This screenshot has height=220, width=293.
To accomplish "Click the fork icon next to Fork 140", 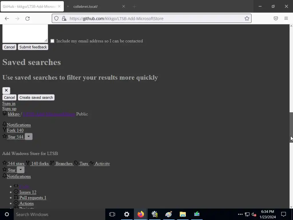I will 5,129.
